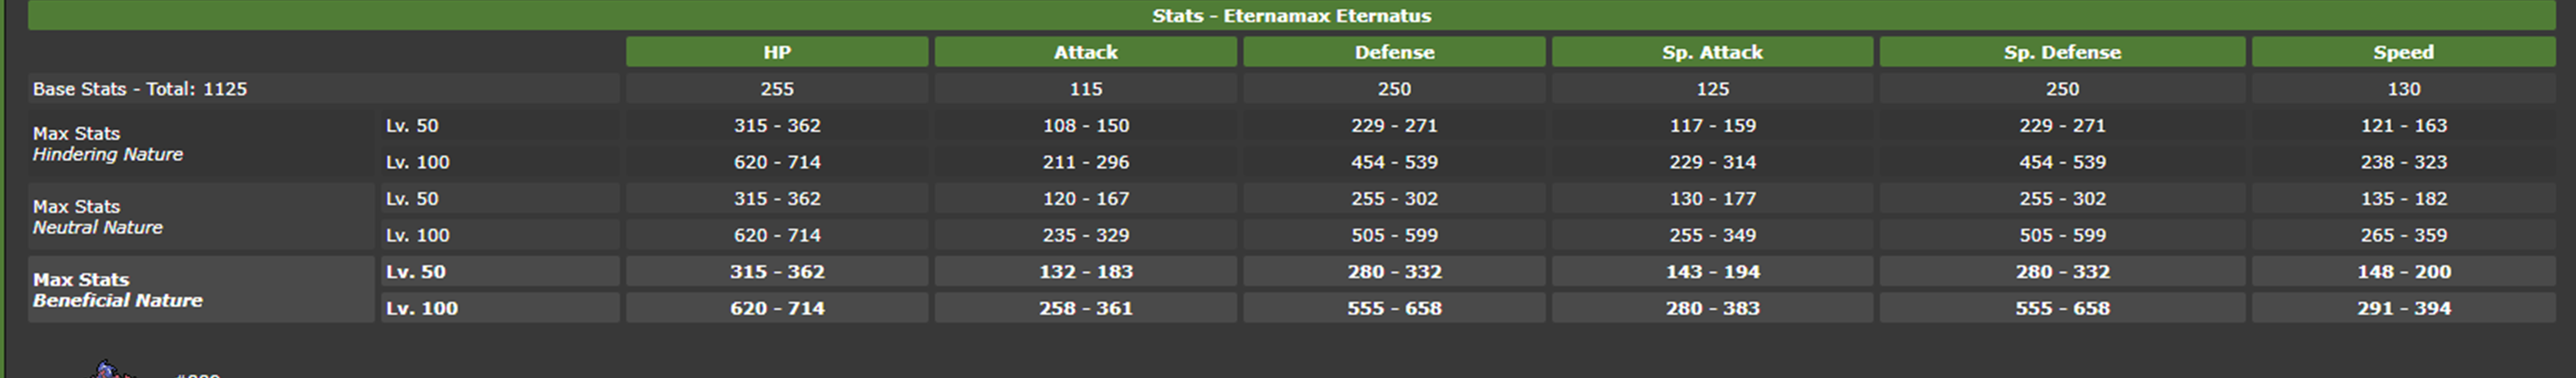Click the Attack column header
This screenshot has height=378, width=2576.
click(1085, 52)
